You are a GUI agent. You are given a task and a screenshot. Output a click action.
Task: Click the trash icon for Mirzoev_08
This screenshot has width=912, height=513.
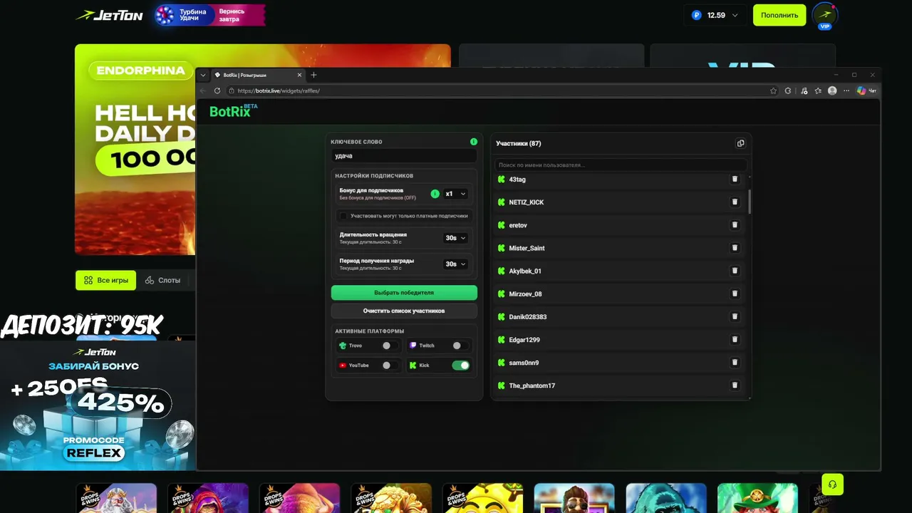click(735, 294)
